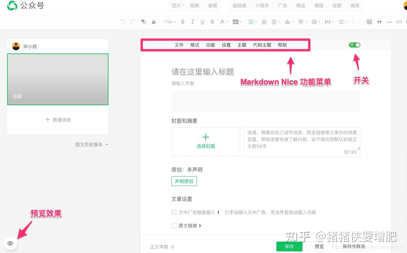407x253 pixels.
Task: Open the 代码主题 menu
Action: click(x=262, y=45)
